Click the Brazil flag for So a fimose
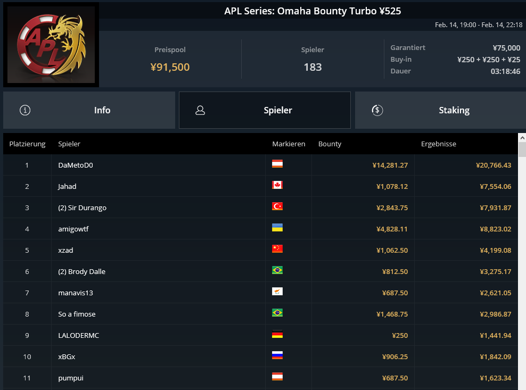526x390 pixels. pos(277,313)
